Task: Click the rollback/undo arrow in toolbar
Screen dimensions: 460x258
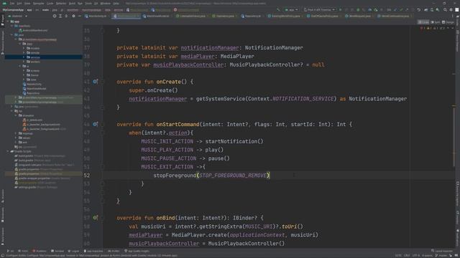Action: (x=418, y=9)
